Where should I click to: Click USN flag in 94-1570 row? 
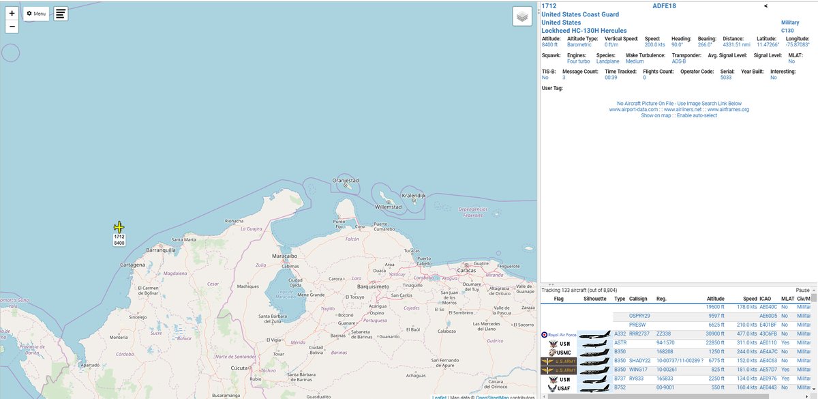559,343
